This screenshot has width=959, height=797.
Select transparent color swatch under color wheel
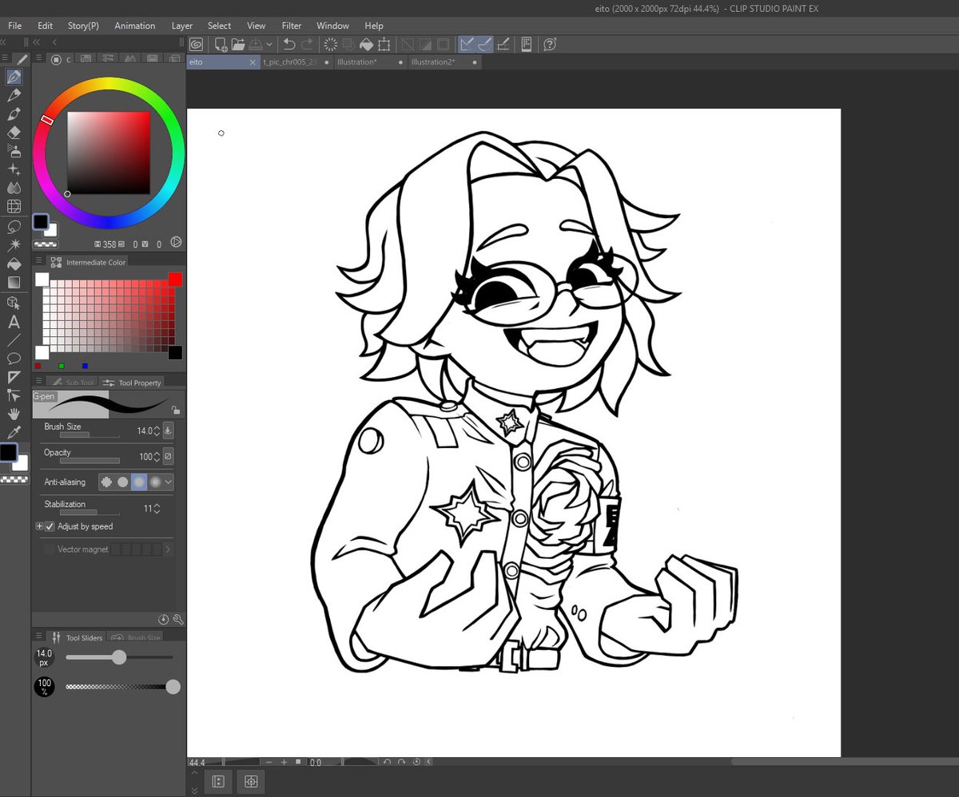[45, 244]
